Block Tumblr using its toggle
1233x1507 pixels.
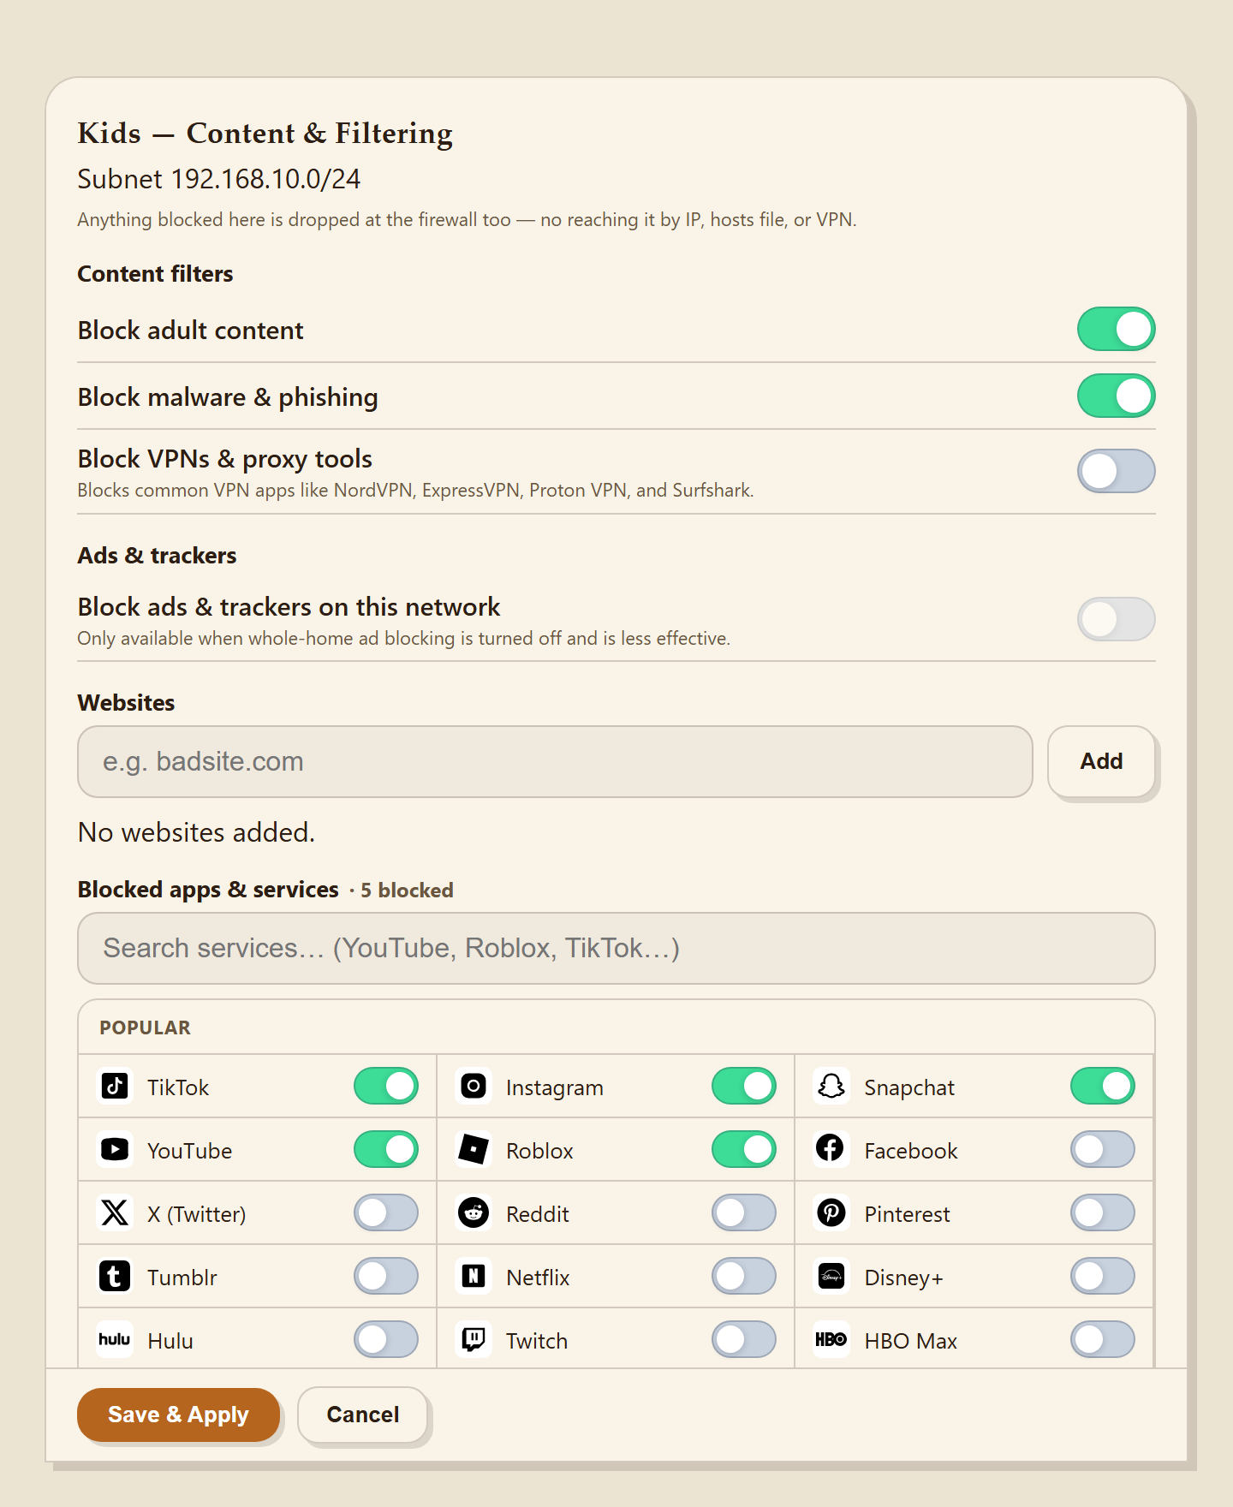coord(386,1276)
